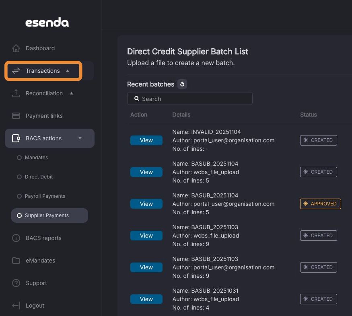Click the 'Recent batches' heading
Image resolution: width=352 pixels, height=316 pixels.
(150, 84)
